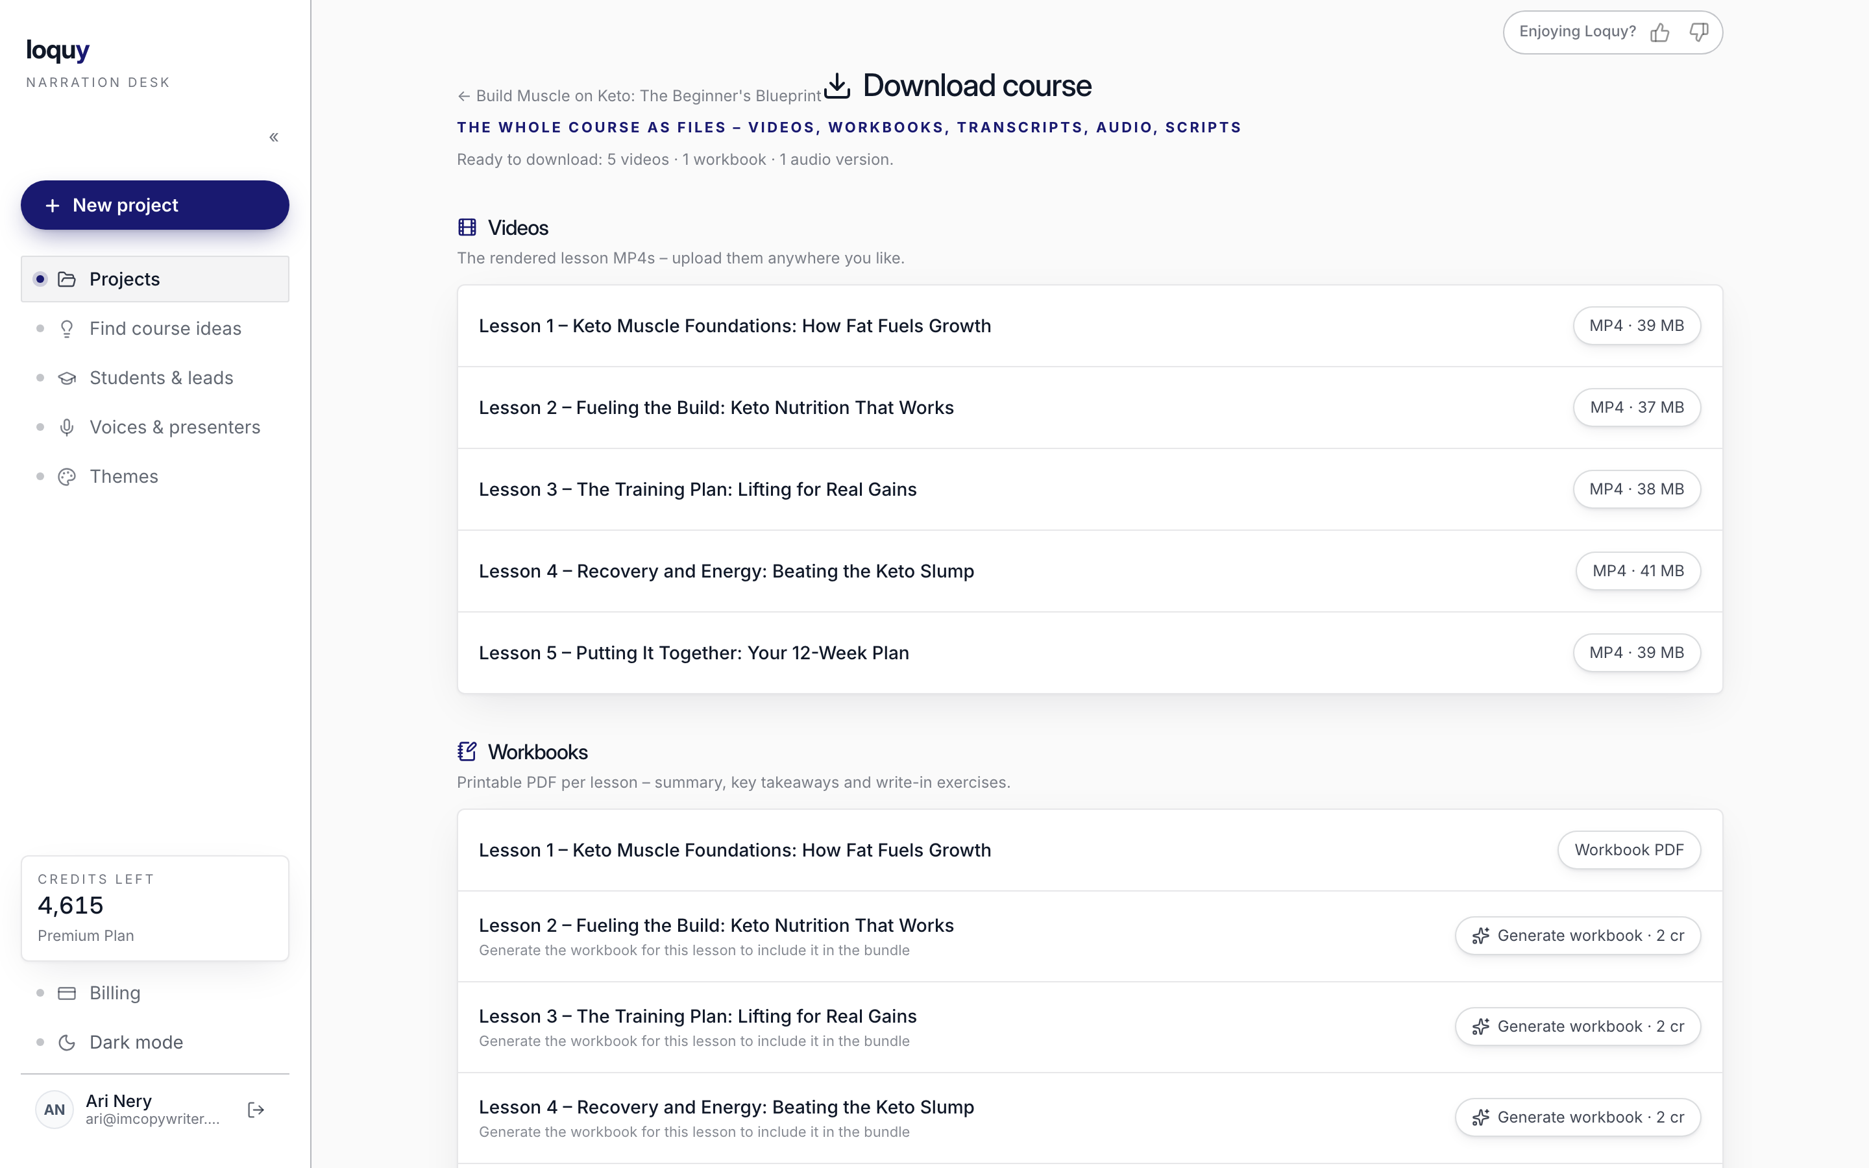Click the moon Dark mode icon
1869x1168 pixels.
click(x=67, y=1042)
